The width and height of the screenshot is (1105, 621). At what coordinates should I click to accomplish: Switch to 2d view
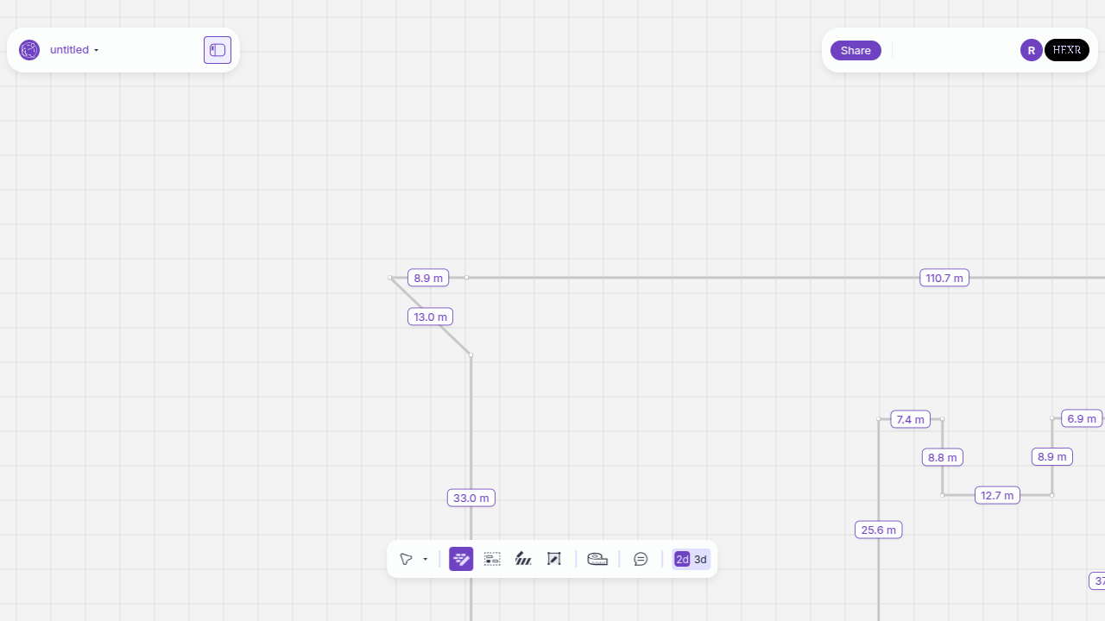682,560
